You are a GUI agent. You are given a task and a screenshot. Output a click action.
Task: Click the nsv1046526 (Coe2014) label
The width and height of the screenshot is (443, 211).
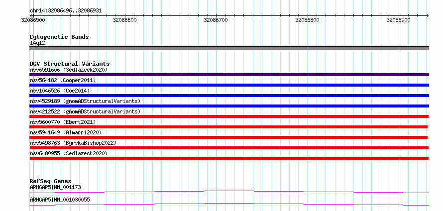[x=60, y=91]
